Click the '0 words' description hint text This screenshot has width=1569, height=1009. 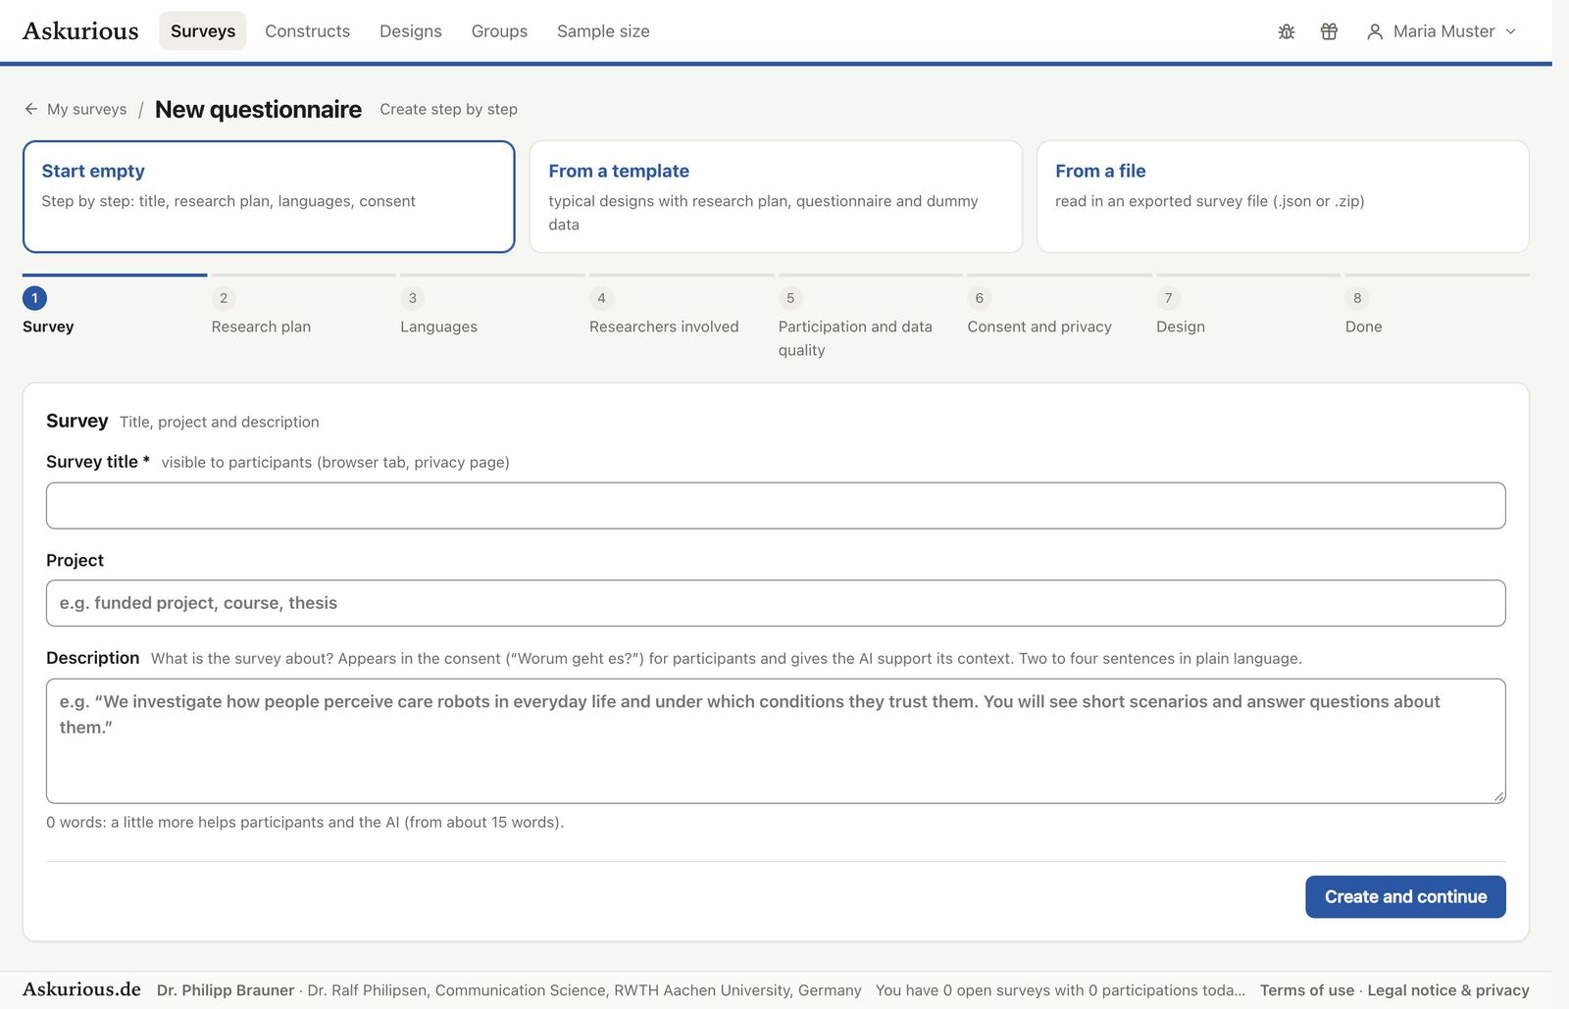click(305, 822)
